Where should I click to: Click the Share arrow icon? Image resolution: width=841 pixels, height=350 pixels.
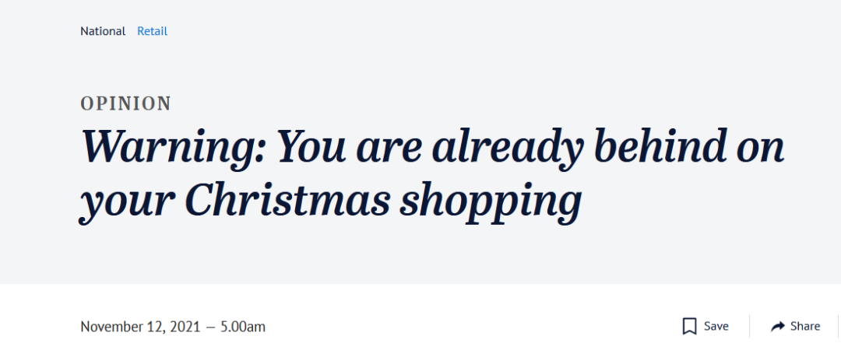[x=777, y=326]
